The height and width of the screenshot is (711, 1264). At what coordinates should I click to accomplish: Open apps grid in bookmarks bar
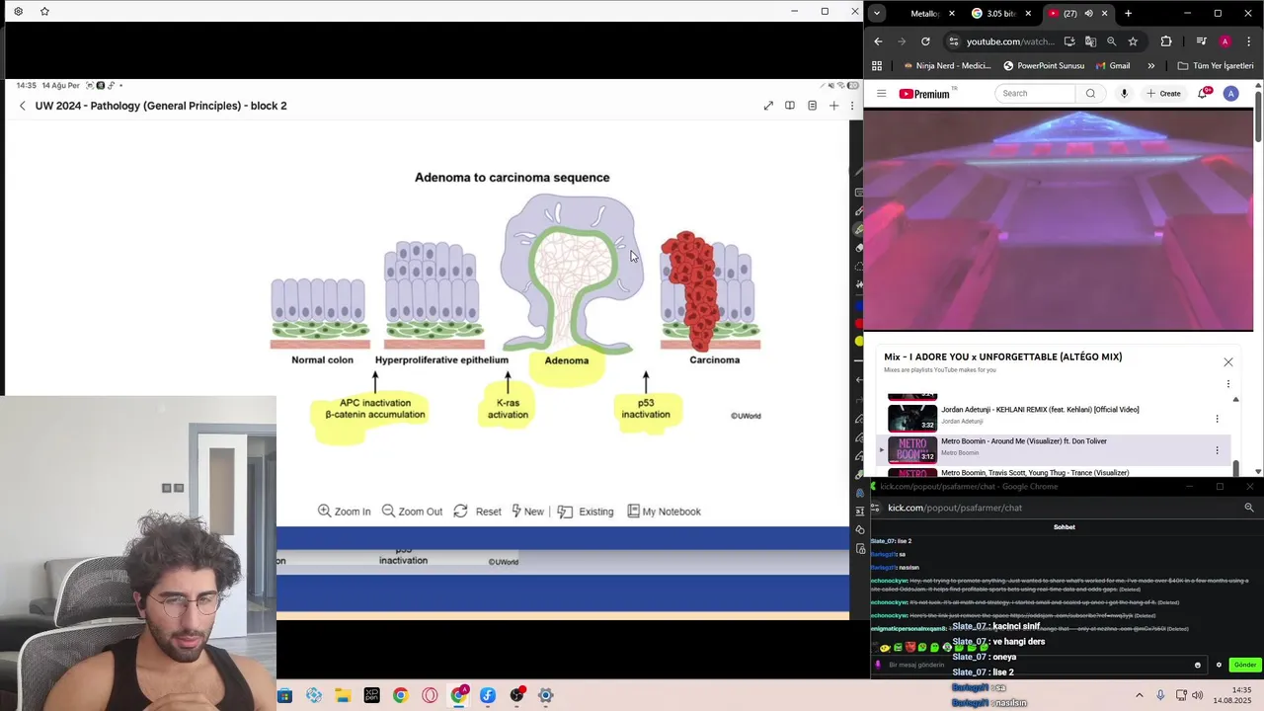(x=877, y=66)
